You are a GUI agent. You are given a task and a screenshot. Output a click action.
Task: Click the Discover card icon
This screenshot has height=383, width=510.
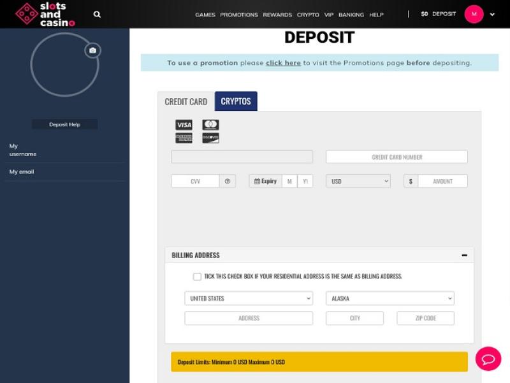[x=210, y=138]
